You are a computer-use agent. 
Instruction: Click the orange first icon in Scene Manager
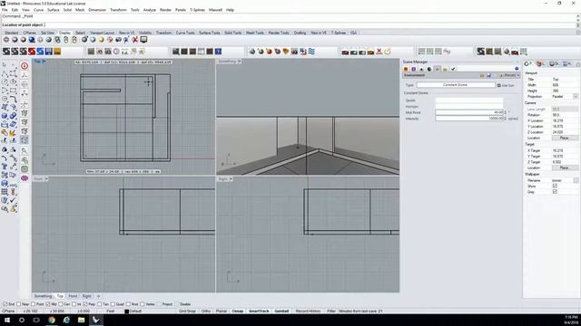406,69
